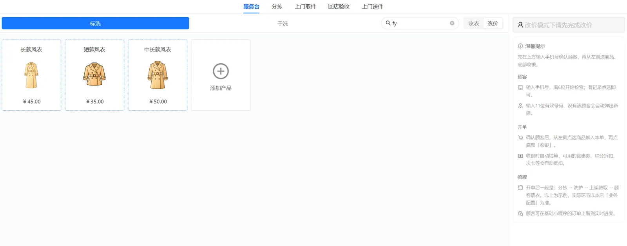Click the cycle icon beside 开单后一般是 tip

point(520,188)
